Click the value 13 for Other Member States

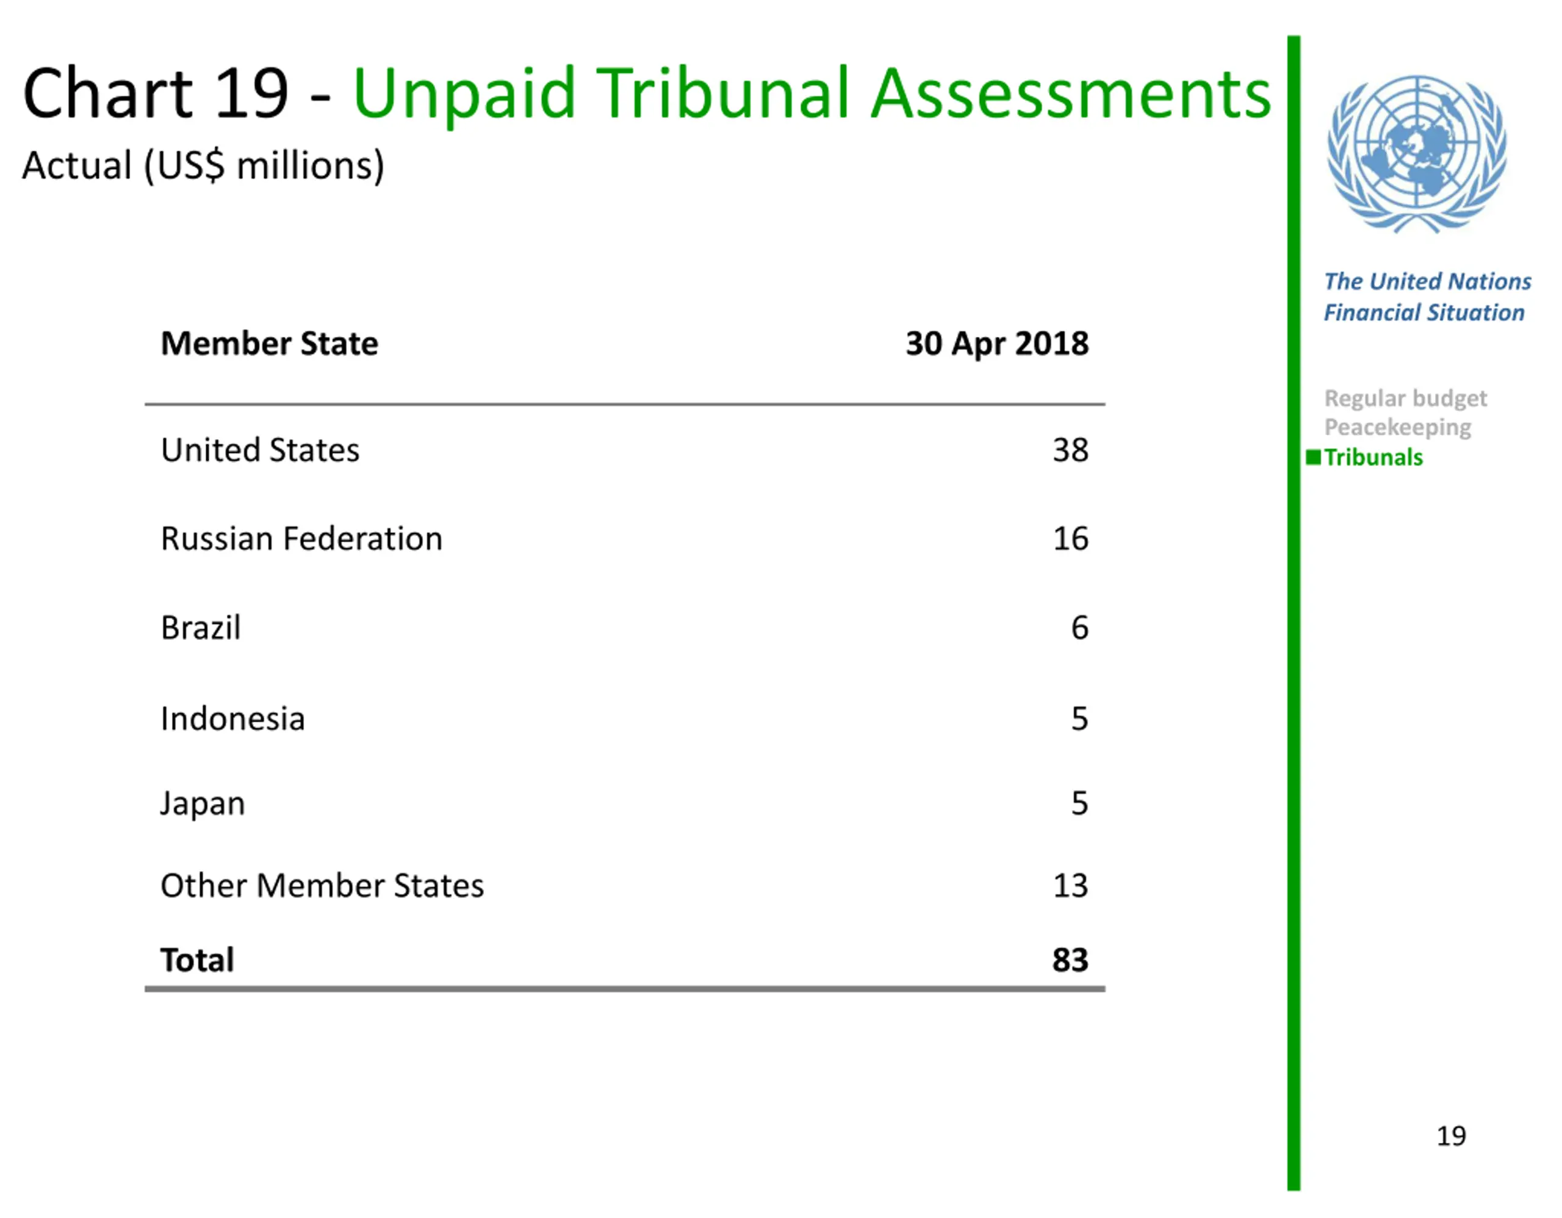click(x=1071, y=886)
